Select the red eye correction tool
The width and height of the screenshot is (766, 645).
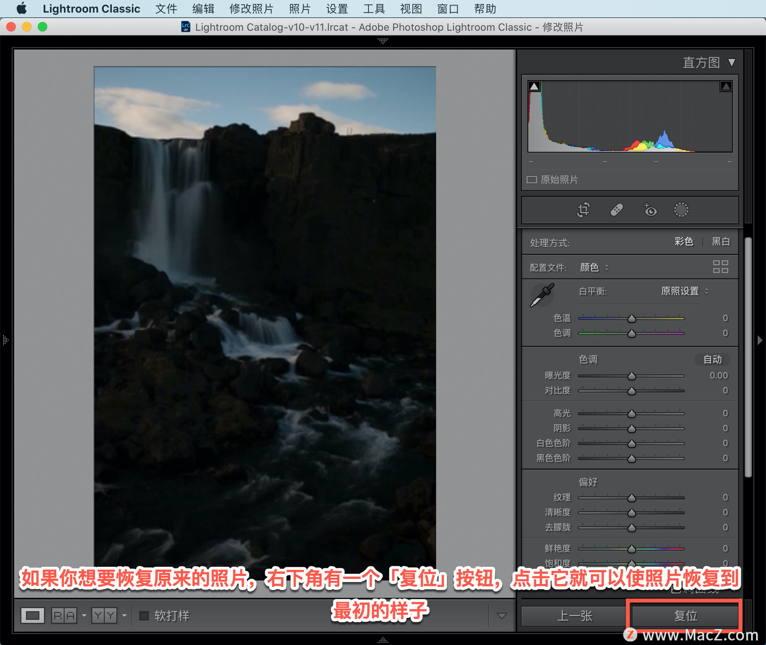[x=650, y=210]
